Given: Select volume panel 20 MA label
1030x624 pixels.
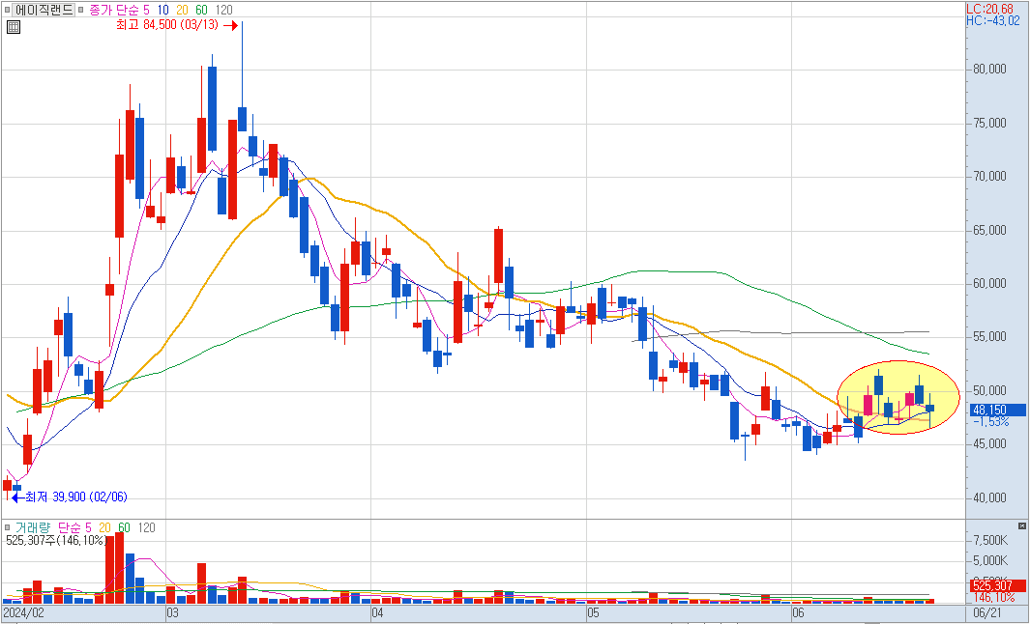Looking at the screenshot, I should (105, 527).
